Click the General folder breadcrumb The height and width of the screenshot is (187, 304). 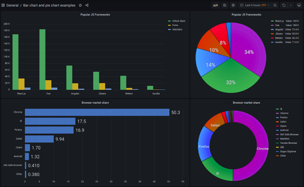(x=12, y=5)
